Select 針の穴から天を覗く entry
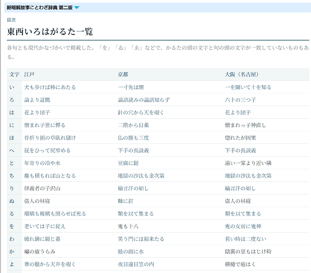The height and width of the screenshot is (273, 311). pyautogui.click(x=141, y=112)
